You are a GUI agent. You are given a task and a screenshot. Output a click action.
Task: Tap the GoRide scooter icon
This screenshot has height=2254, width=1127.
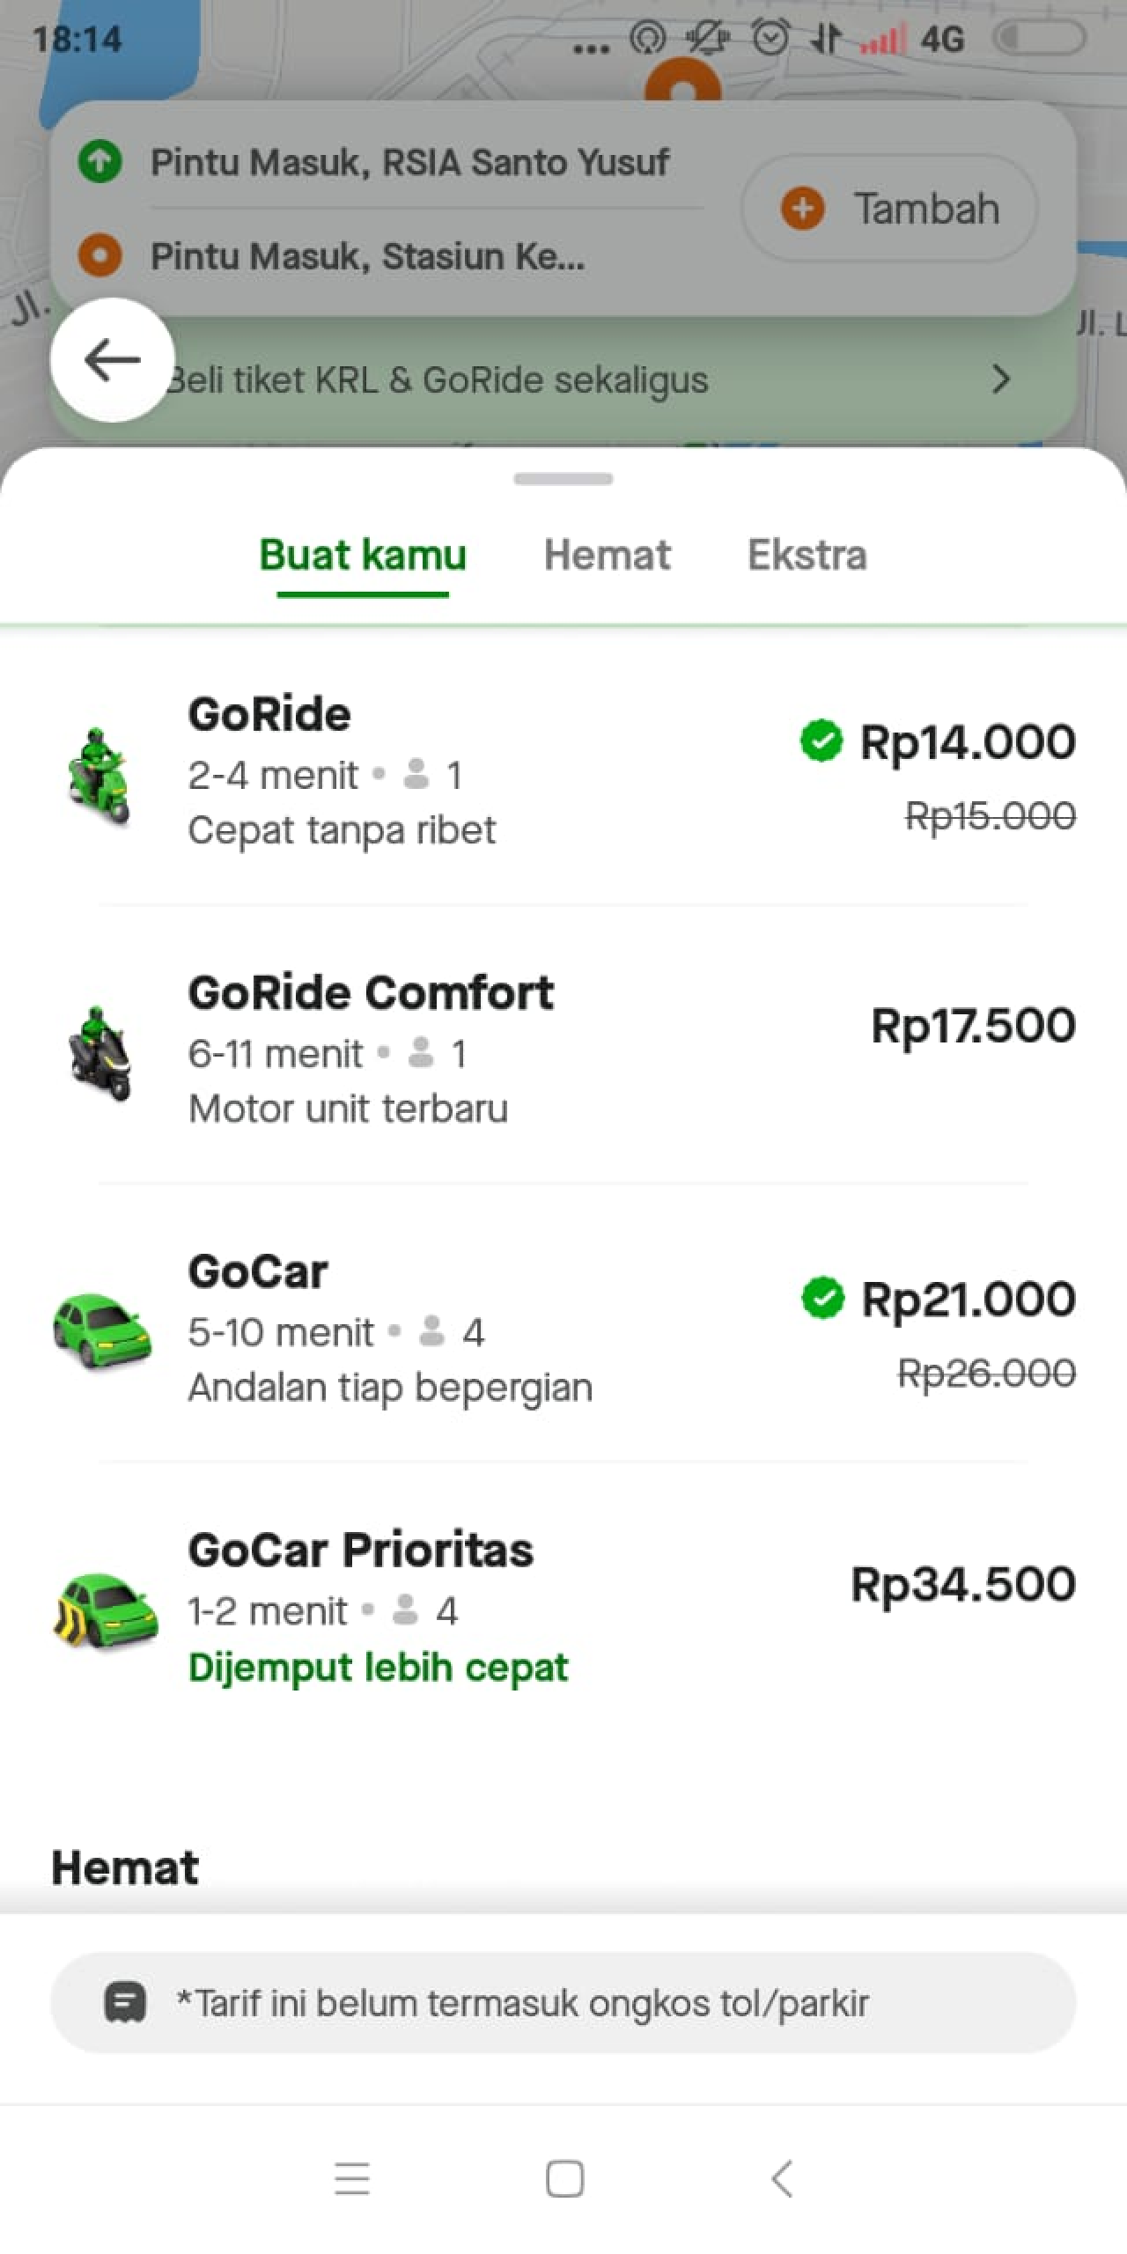(99, 775)
